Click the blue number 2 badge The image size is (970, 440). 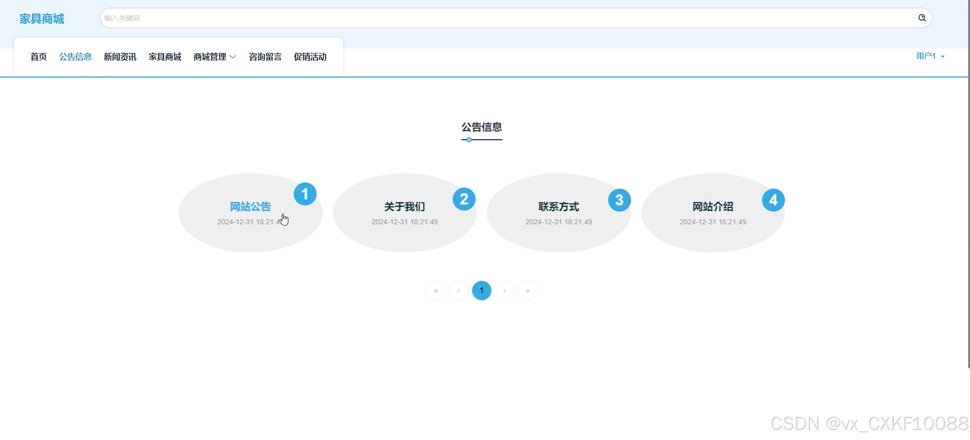[463, 199]
